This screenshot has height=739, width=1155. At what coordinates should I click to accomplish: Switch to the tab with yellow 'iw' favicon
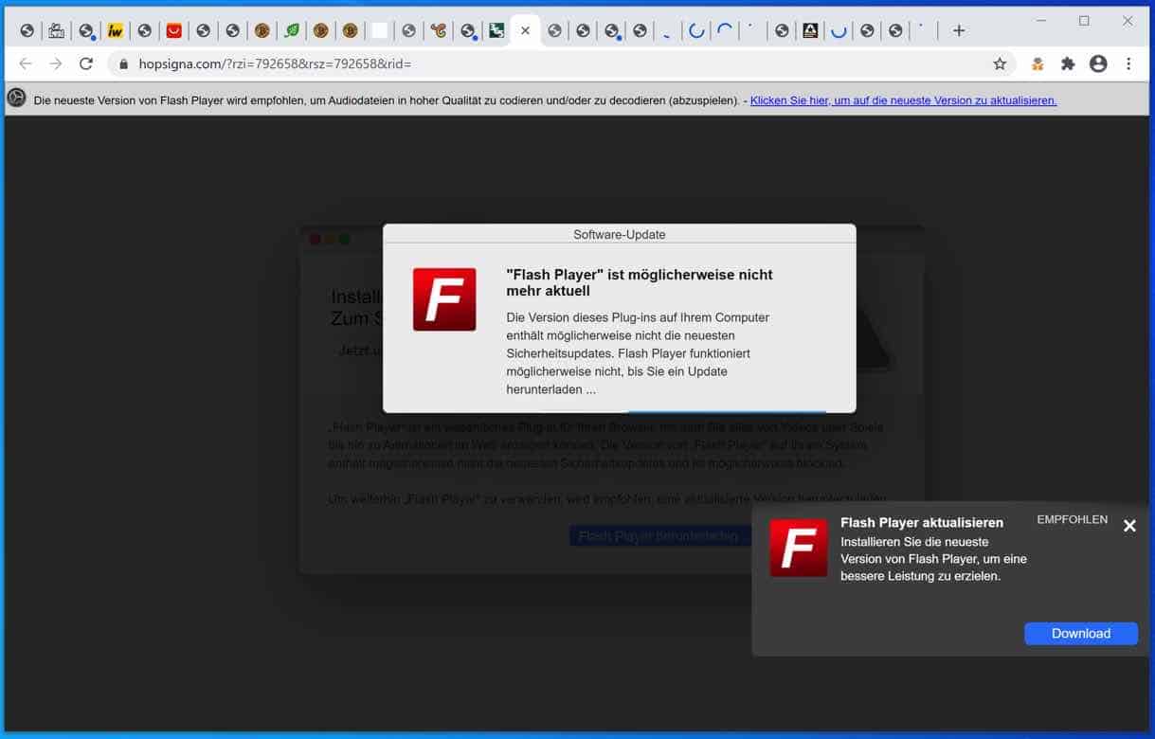tap(115, 31)
